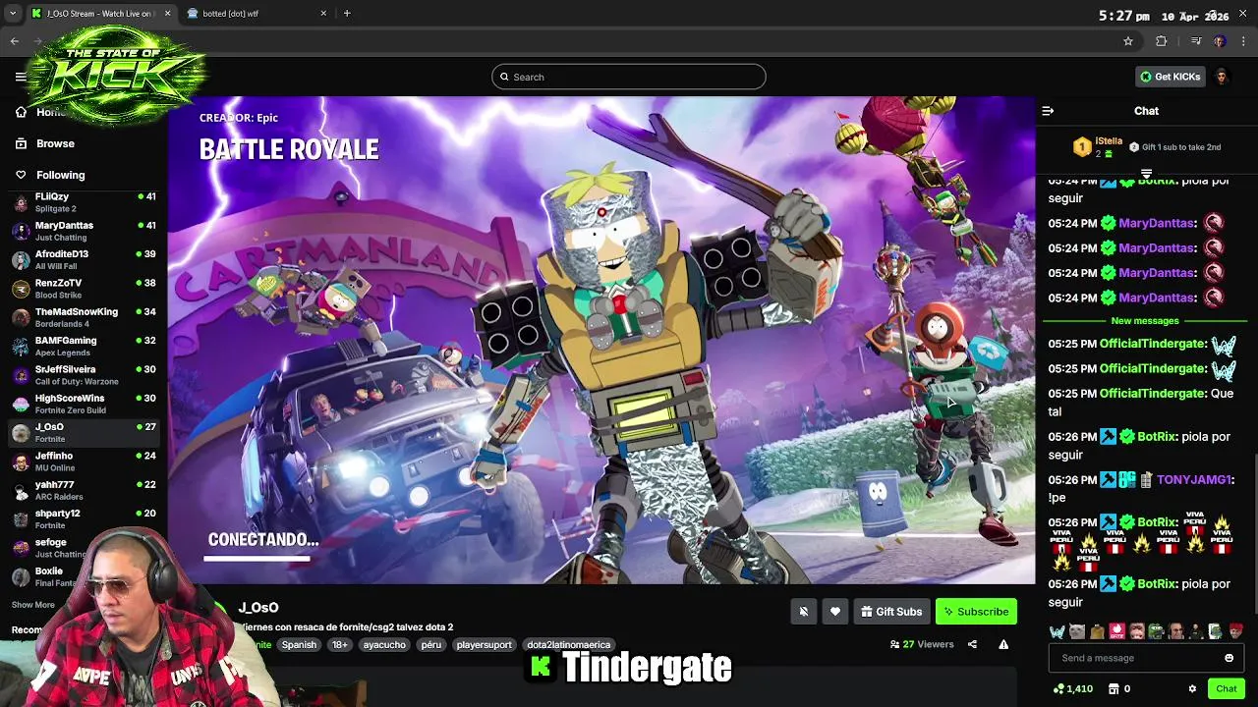Click the share stream icon
Image resolution: width=1258 pixels, height=707 pixels.
[972, 644]
